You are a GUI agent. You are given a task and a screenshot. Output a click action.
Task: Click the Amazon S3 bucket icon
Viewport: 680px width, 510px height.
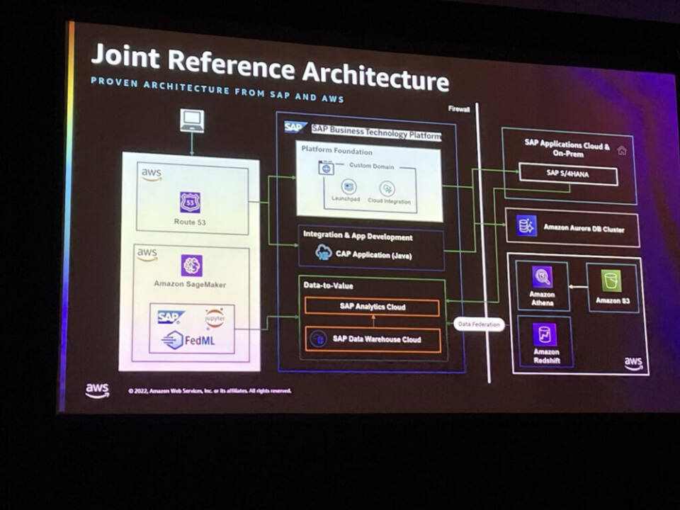click(611, 280)
